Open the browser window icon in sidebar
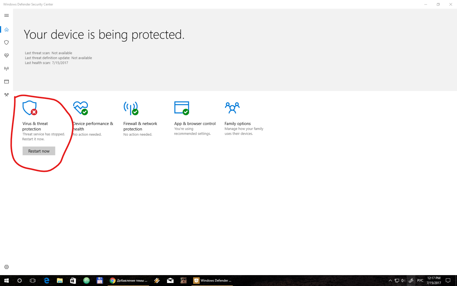 (6, 82)
